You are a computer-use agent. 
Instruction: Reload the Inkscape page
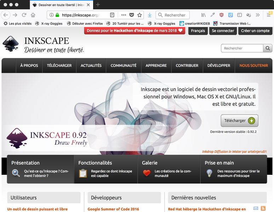click(24, 15)
